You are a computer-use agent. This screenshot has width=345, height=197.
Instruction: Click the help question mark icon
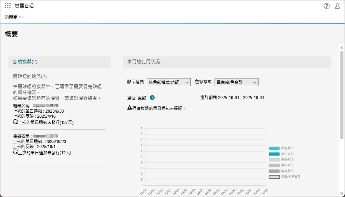tap(327, 6)
